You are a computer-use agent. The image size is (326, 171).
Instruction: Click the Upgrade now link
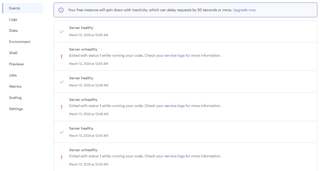244,10
